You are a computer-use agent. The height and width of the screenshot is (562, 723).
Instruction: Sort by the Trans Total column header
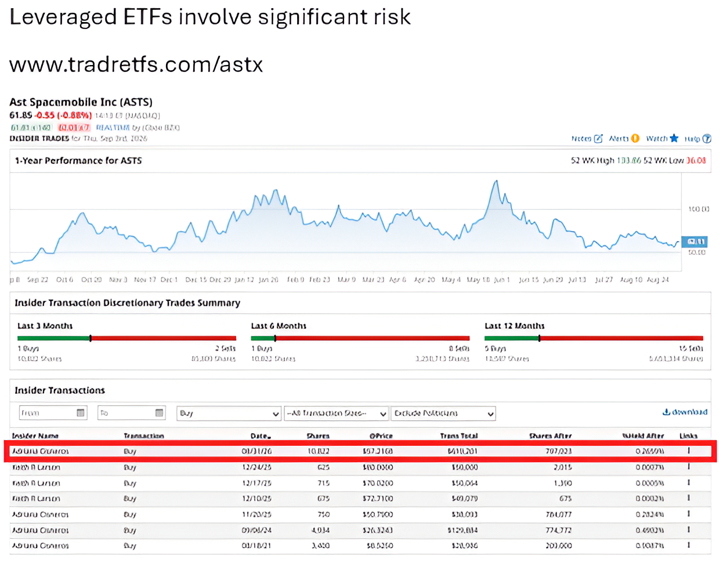click(x=458, y=435)
